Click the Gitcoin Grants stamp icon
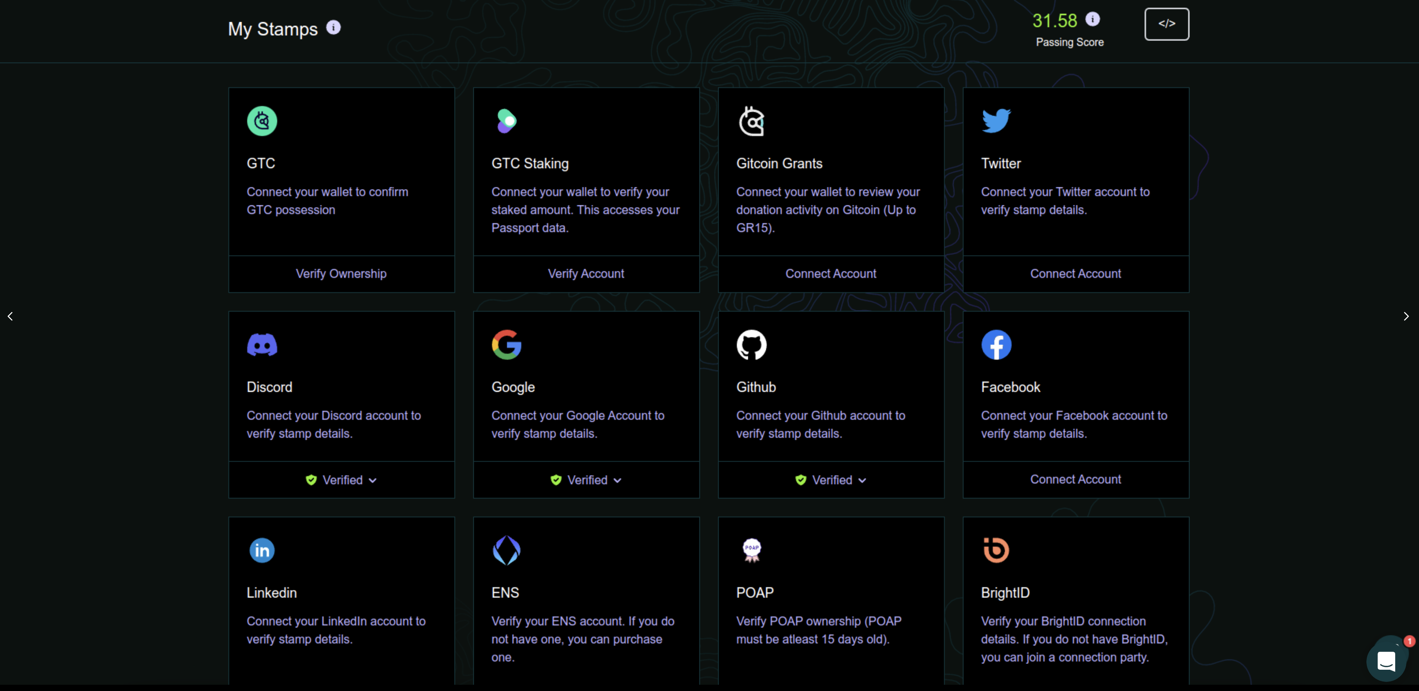Viewport: 1419px width, 691px height. (751, 121)
